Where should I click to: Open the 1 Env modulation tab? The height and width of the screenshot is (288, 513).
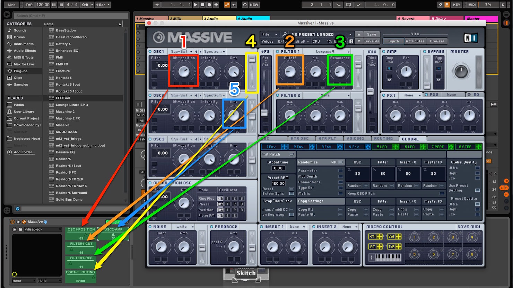[274, 147]
